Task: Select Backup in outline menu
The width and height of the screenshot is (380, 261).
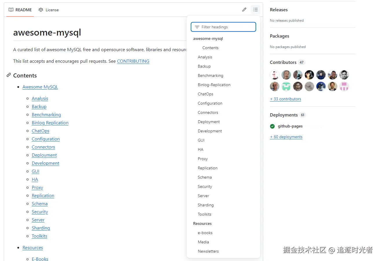Action: (x=204, y=66)
